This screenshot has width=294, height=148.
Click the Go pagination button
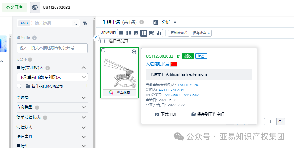pyautogui.click(x=281, y=122)
